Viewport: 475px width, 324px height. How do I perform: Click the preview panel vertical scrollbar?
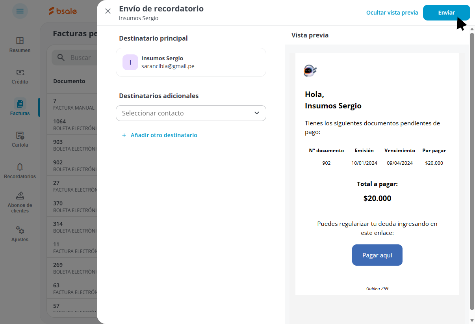point(472,171)
